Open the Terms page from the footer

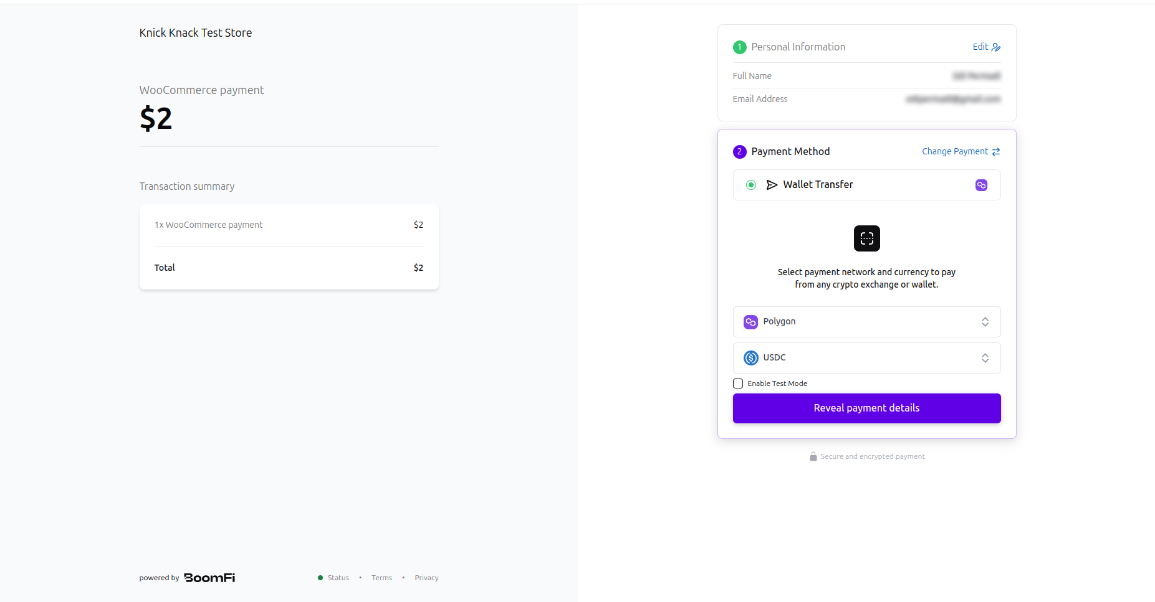[x=381, y=577]
